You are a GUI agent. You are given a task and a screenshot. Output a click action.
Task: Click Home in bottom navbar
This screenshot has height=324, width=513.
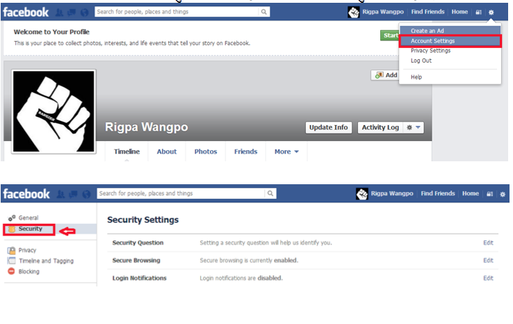[x=471, y=193]
